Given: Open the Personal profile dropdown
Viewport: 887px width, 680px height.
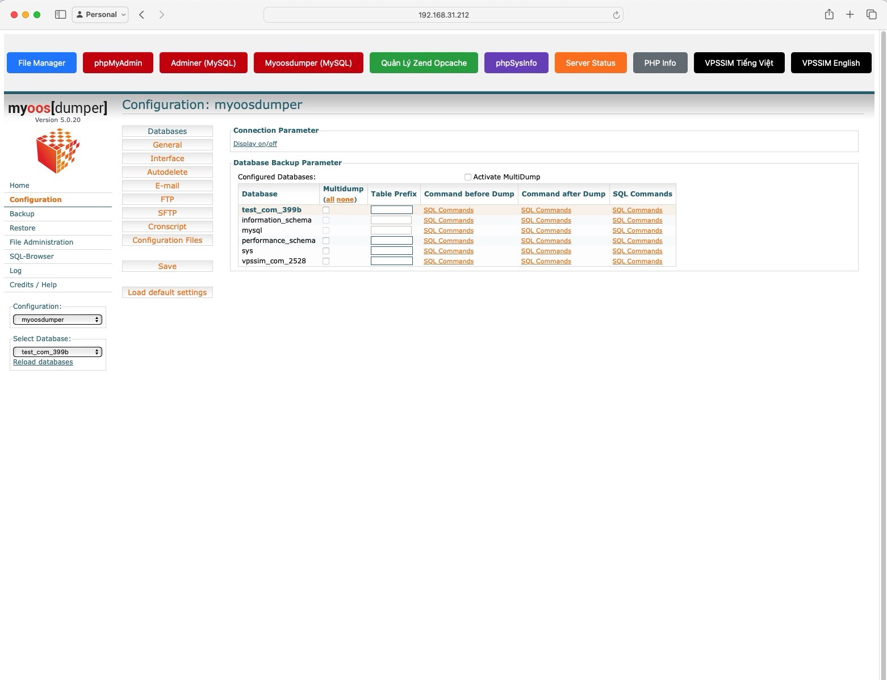Looking at the screenshot, I should [101, 15].
